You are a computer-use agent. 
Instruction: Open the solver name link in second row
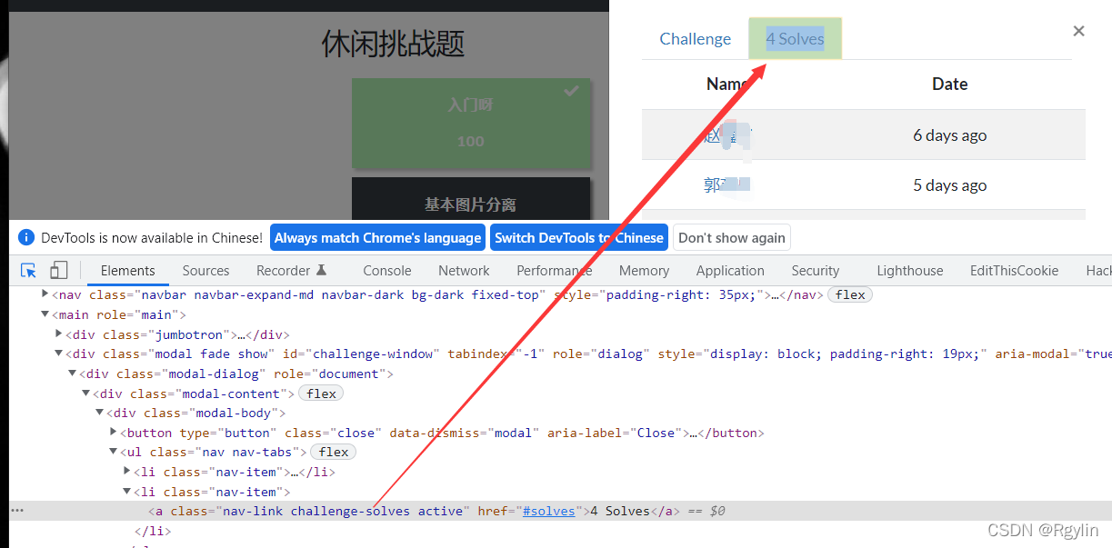(x=726, y=185)
